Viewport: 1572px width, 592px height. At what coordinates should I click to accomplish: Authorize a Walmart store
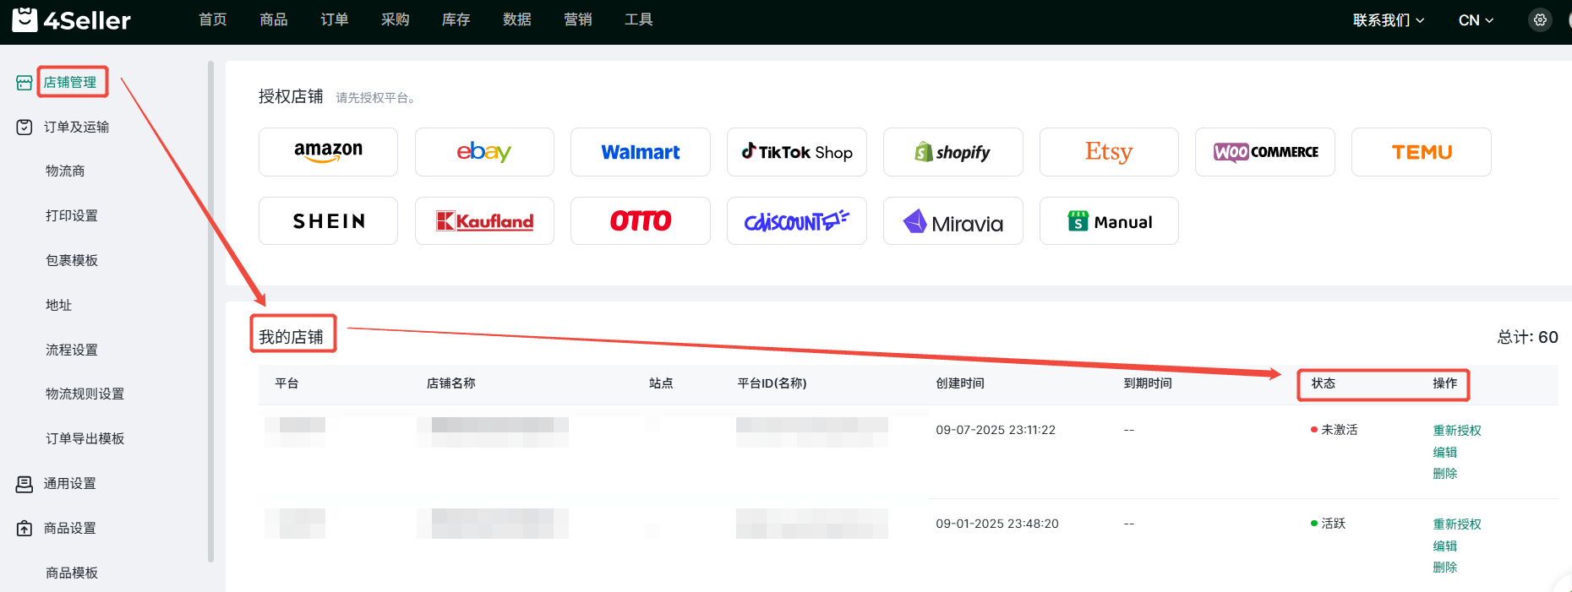641,152
